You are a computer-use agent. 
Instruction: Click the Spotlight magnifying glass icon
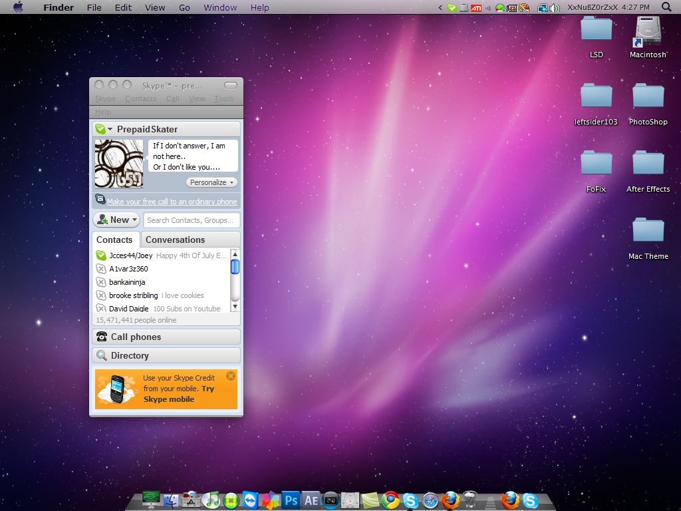[666, 7]
